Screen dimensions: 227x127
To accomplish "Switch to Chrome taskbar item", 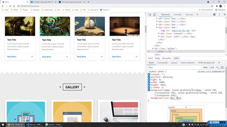I will 16,125.
